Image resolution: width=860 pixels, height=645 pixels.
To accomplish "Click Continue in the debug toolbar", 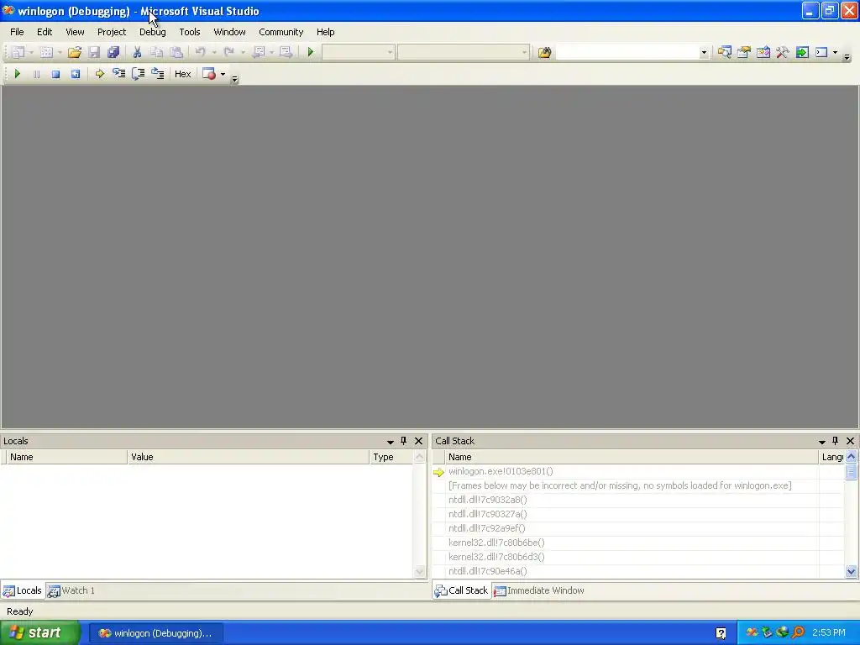I will point(17,74).
